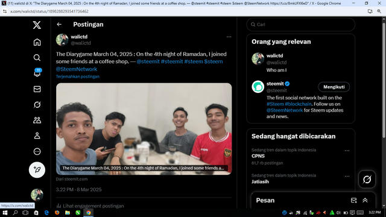
Task: Open the @SteemNetwork mention in post
Action: pyautogui.click(x=77, y=69)
